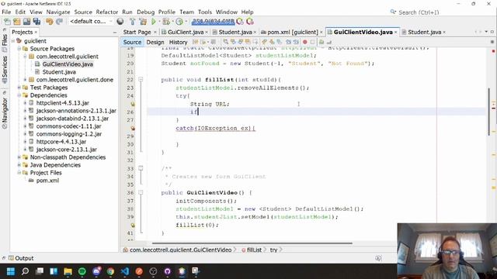This screenshot has width=497, height=279.
Task: Expand the com.leecottrell.guiclient.done package
Action: tap(25, 80)
